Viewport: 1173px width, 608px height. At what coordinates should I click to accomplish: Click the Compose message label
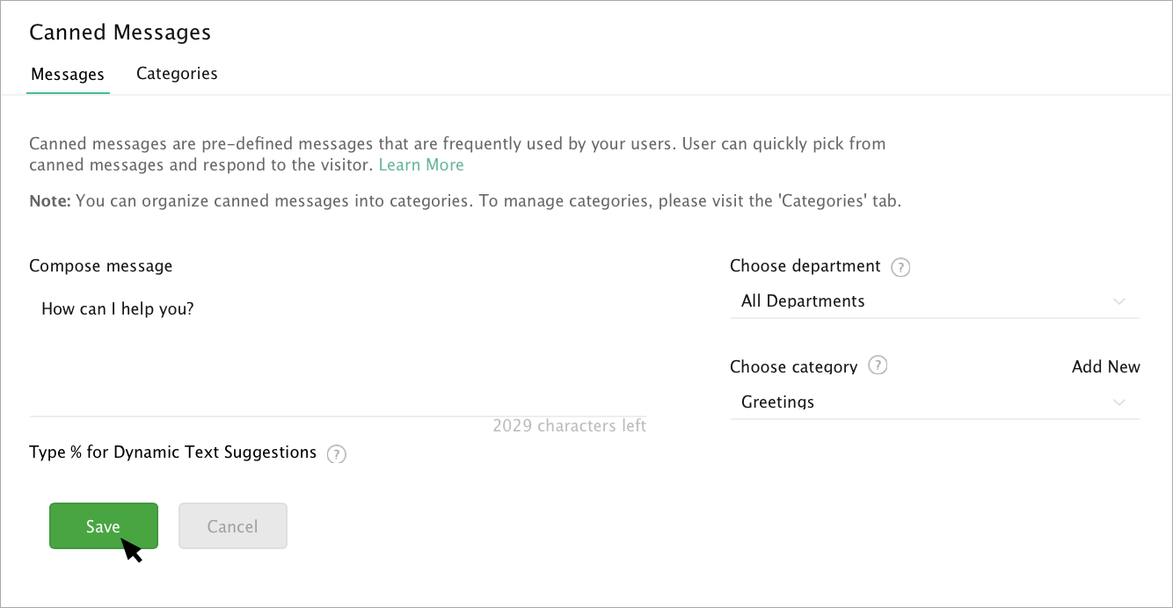pyautogui.click(x=101, y=265)
